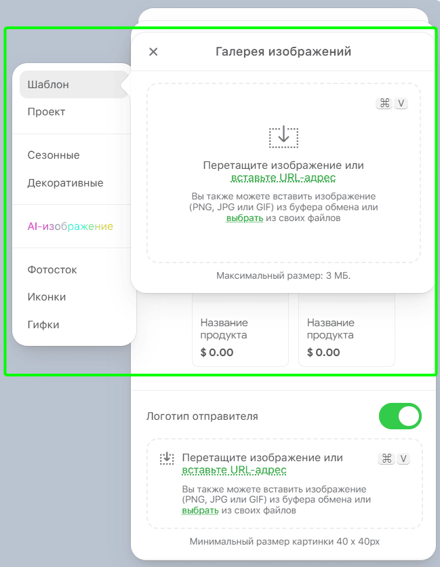
Task: Click выбрать link in gallery dropzone
Action: point(244,218)
